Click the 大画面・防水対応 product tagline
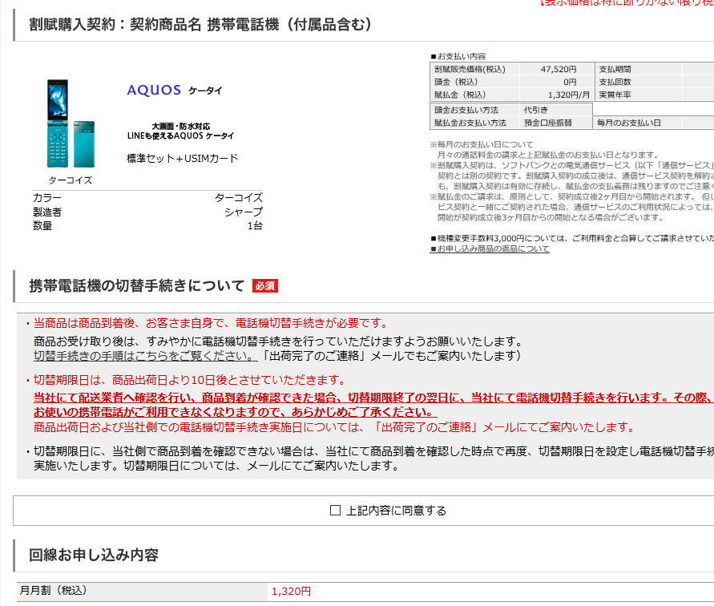The image size is (714, 606). pos(181,126)
